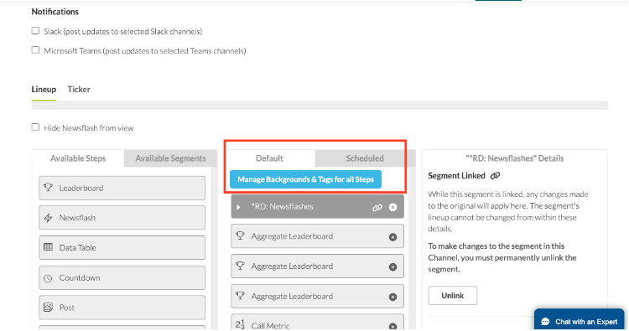Select the Newsflash step label
This screenshot has width=629, height=331.
[x=77, y=218]
